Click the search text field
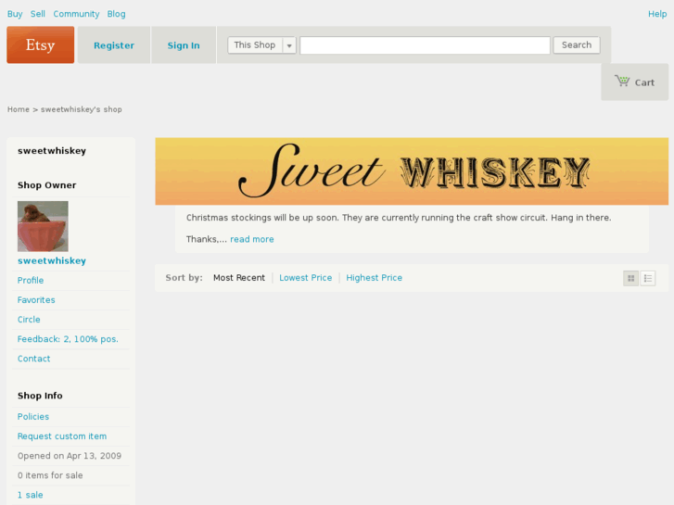674x505 pixels. click(425, 45)
